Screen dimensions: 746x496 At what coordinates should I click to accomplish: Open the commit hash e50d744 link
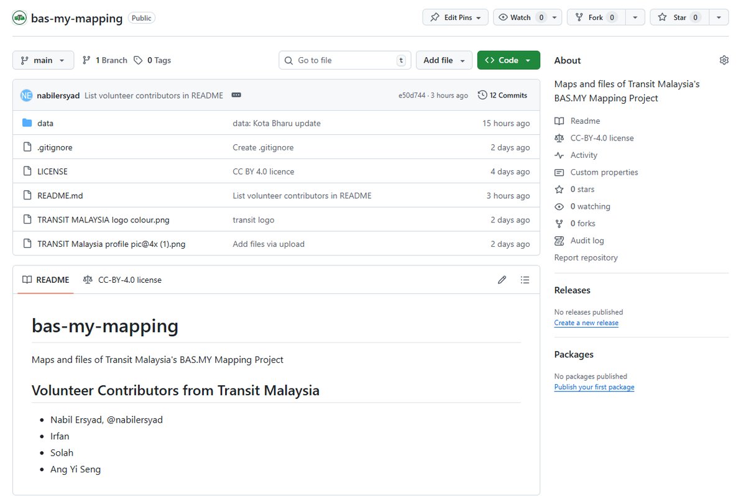[x=412, y=96]
